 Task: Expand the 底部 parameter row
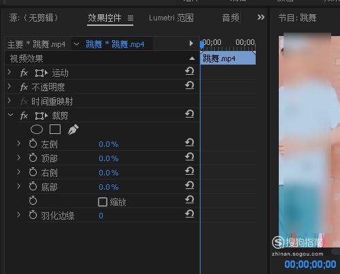(19, 186)
